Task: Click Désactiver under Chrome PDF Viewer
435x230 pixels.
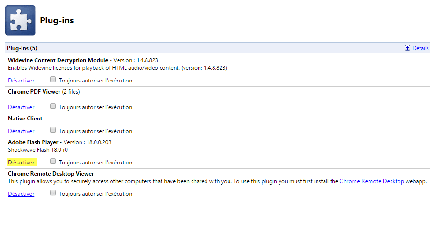Action: 21,107
